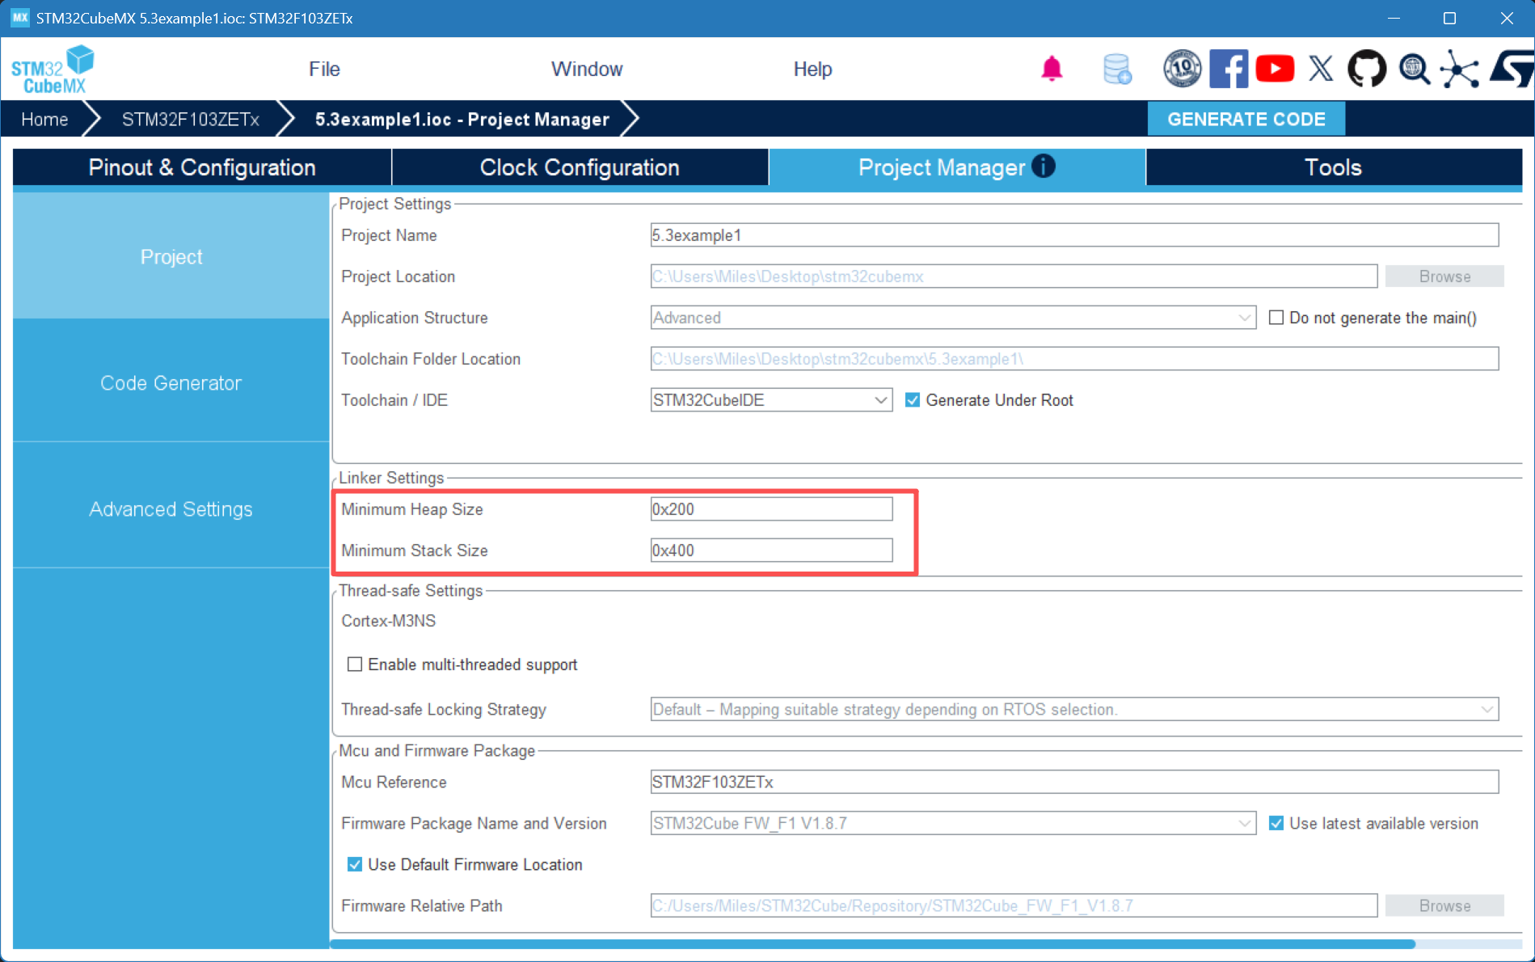
Task: Click the Minimum Stack Size field
Action: coord(771,551)
